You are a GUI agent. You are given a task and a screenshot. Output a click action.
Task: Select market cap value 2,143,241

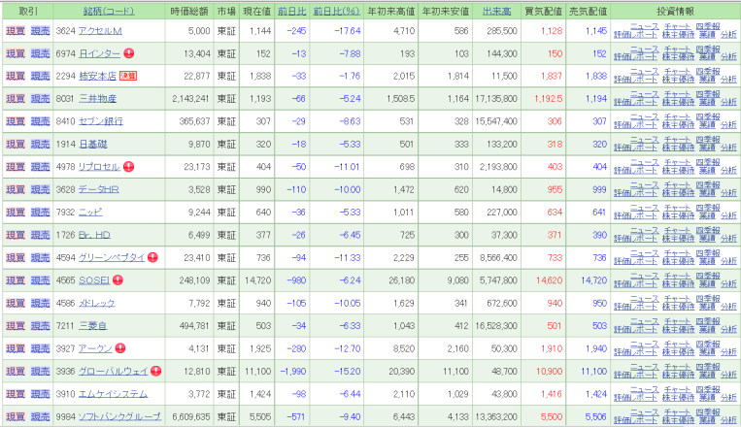[x=191, y=99]
